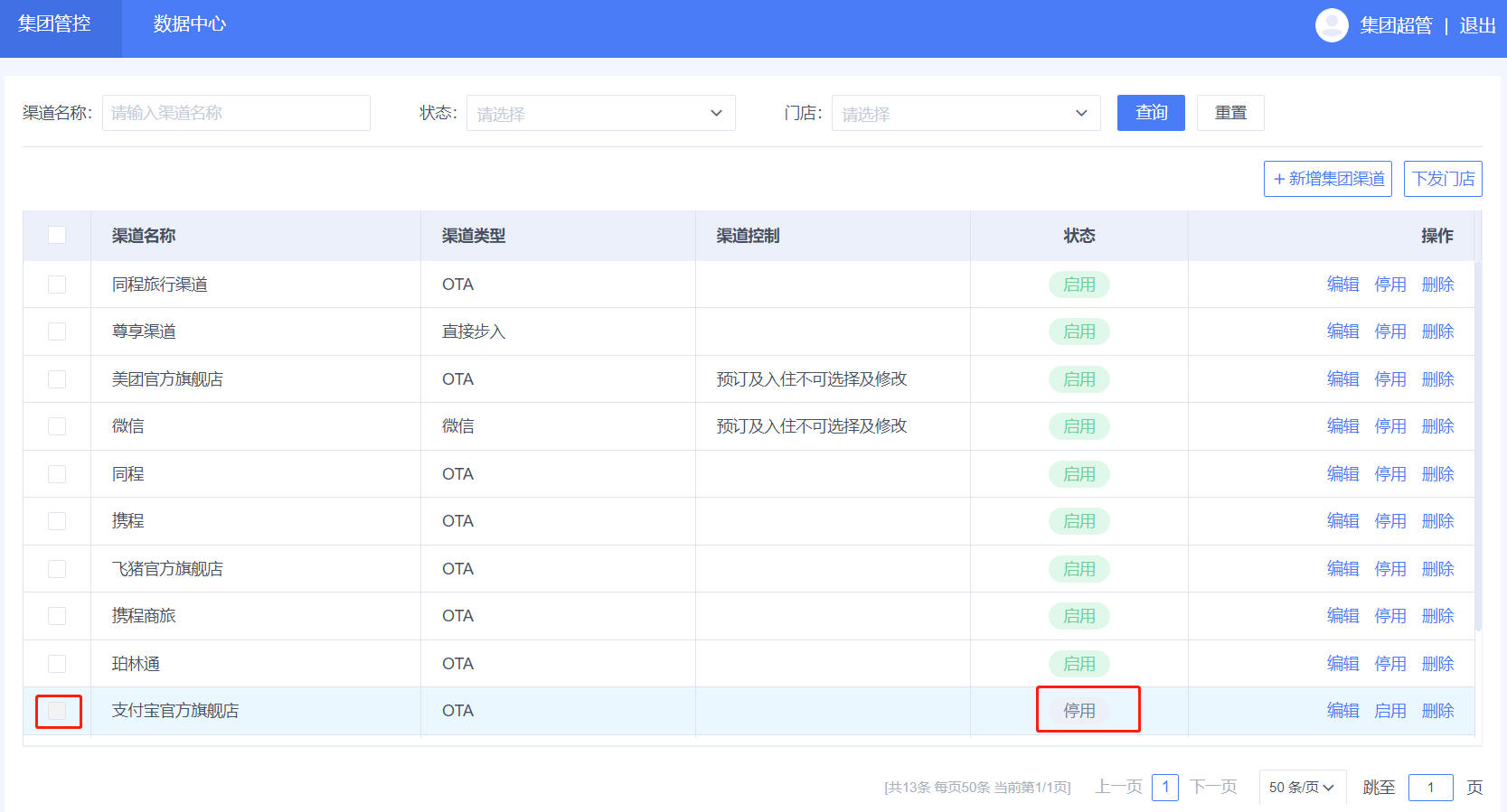Focus the 渠道名称 search input
The width and height of the screenshot is (1507, 812).
pyautogui.click(x=236, y=113)
